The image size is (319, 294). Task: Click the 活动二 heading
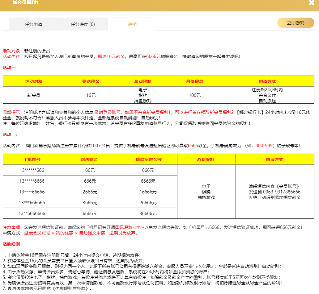(10, 135)
